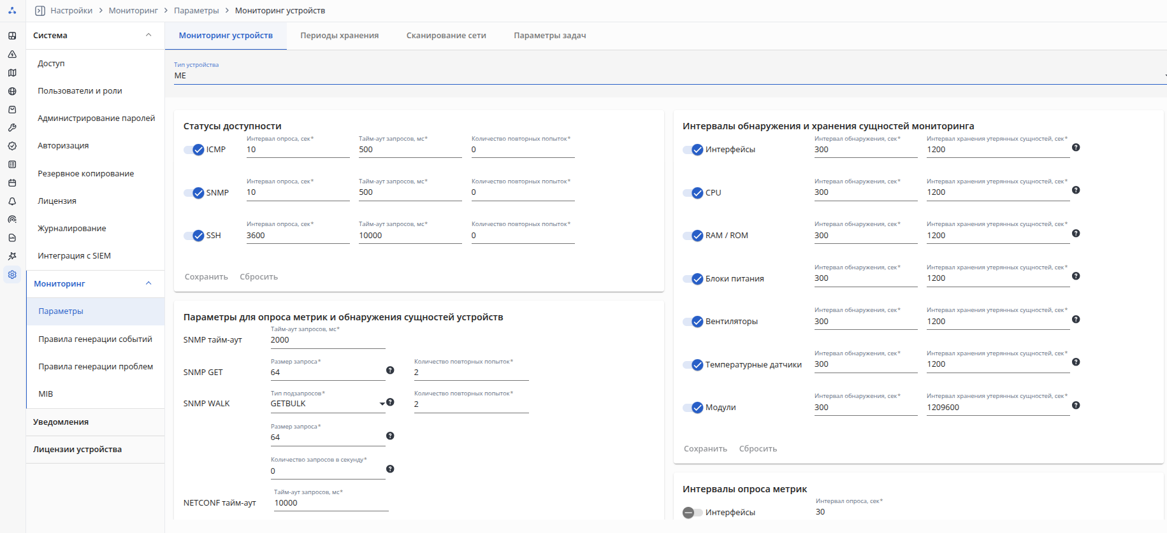Open the globe network icon in sidebar
1167x533 pixels.
click(12, 91)
